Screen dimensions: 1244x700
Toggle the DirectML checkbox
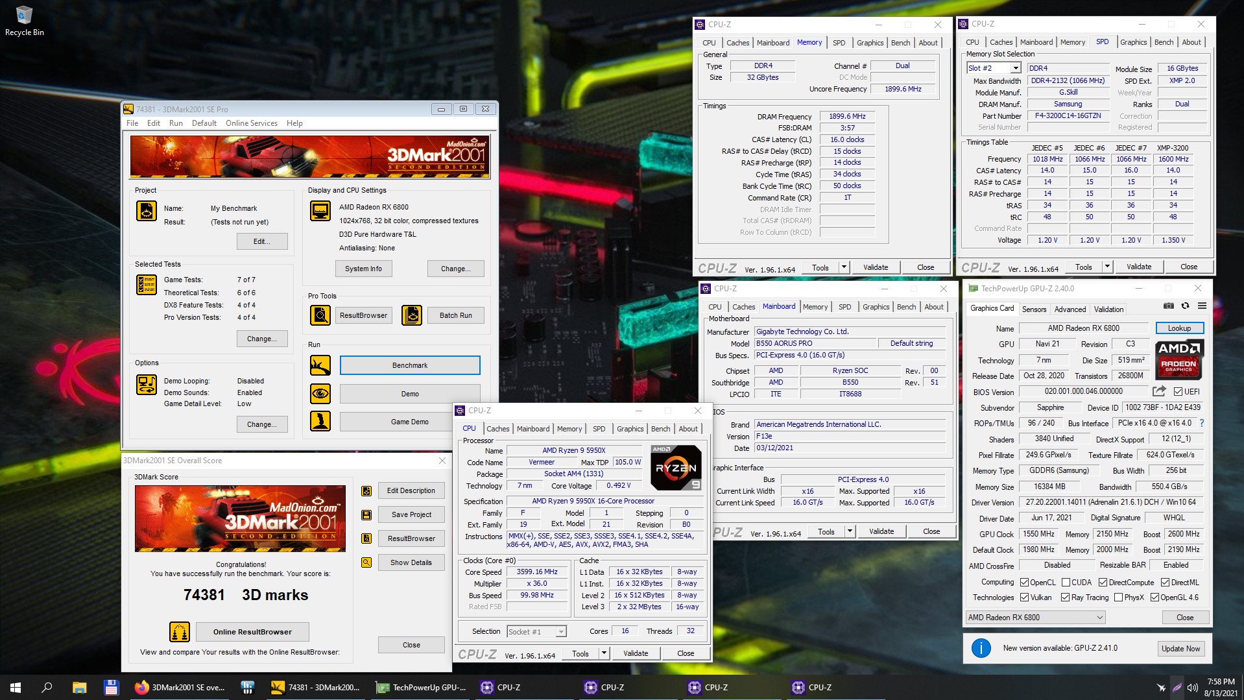[x=1165, y=583]
